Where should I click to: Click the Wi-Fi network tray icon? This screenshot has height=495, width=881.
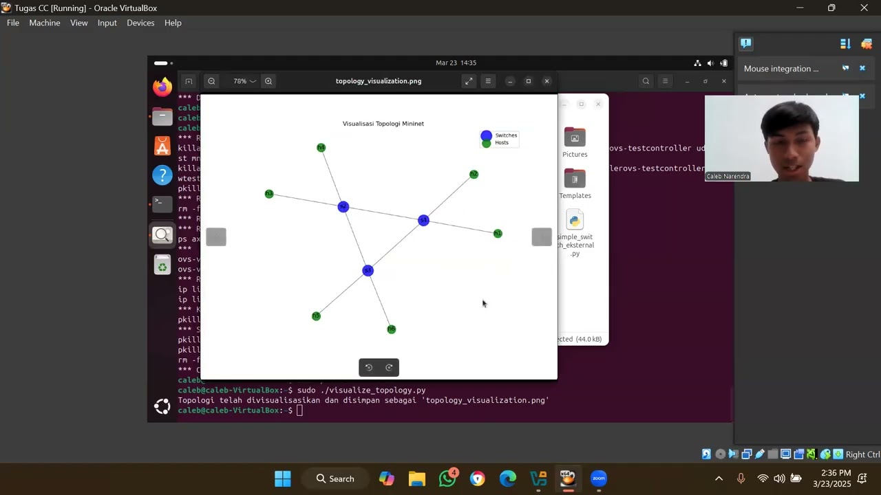pyautogui.click(x=763, y=478)
